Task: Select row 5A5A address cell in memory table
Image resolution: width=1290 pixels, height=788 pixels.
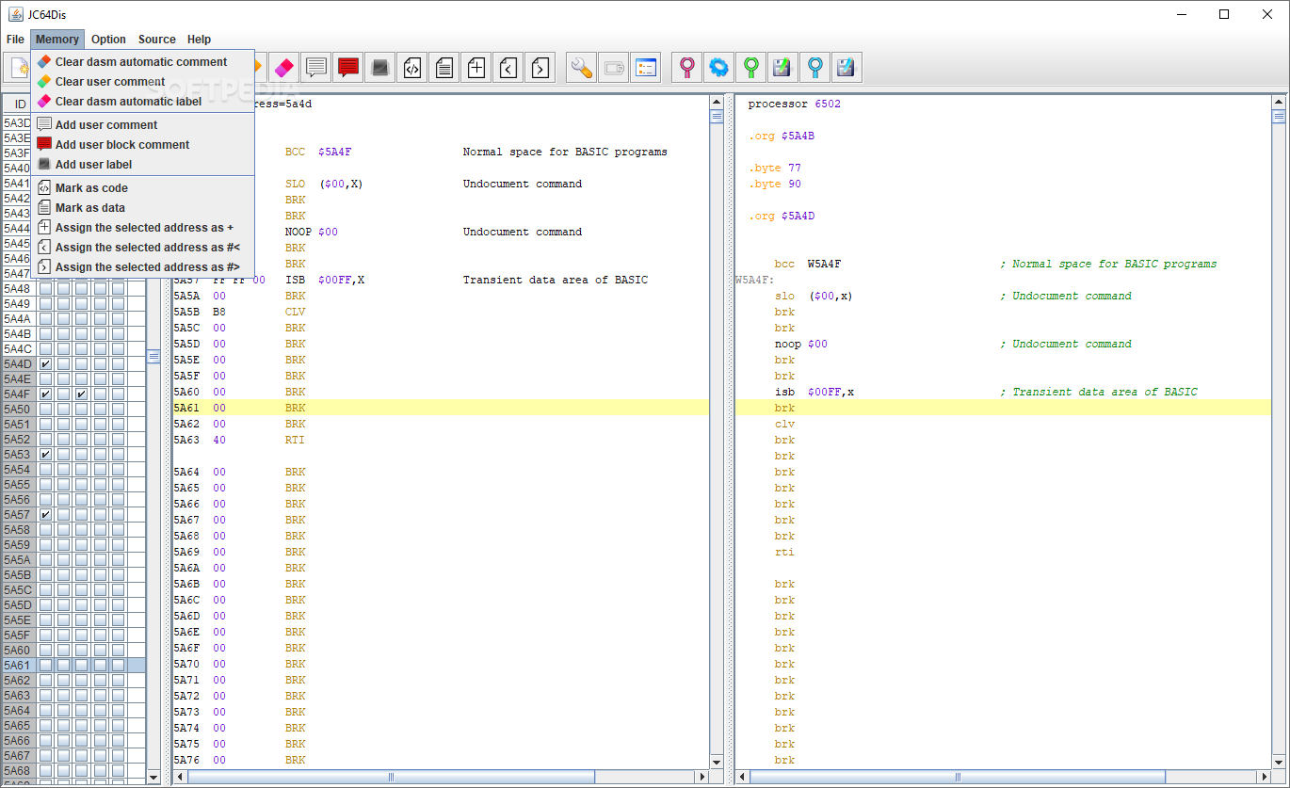Action: pos(19,560)
